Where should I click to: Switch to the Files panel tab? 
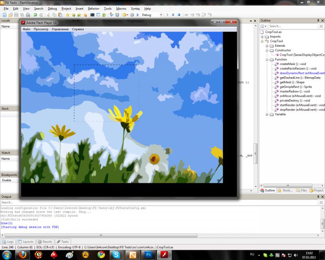pyautogui.click(x=301, y=191)
